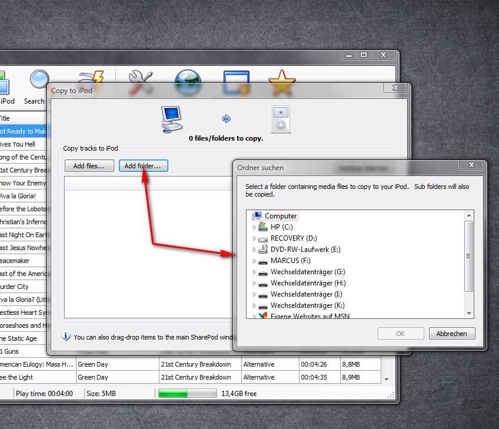Image resolution: width=499 pixels, height=429 pixels.
Task: Click the Wechseldatenträger (K:) drive icon
Action: coord(263,306)
